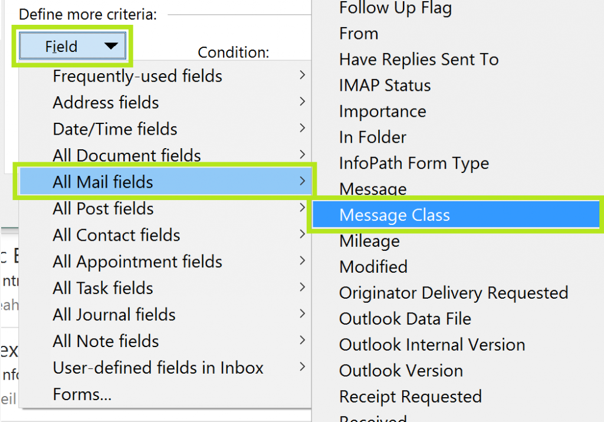This screenshot has width=604, height=422.
Task: Select All Task fields entry
Action: point(103,288)
